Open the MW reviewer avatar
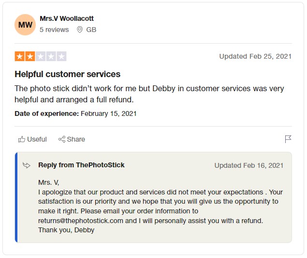This screenshot has height=258, width=307. (25, 24)
